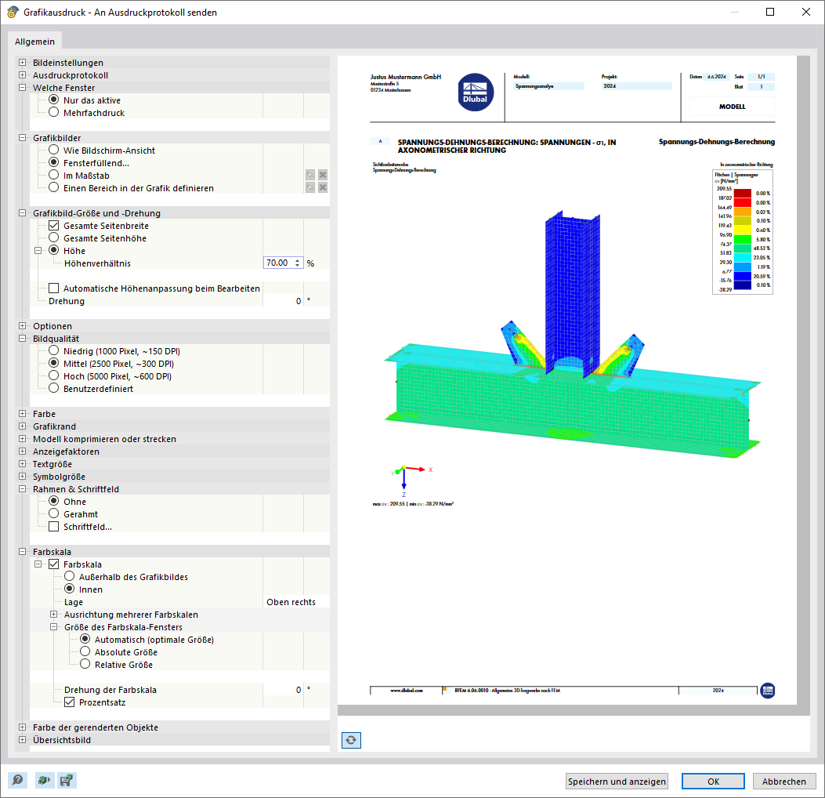Click the dark blue swatch in preview legend
Screen dimensions: 825x798
pos(743,285)
